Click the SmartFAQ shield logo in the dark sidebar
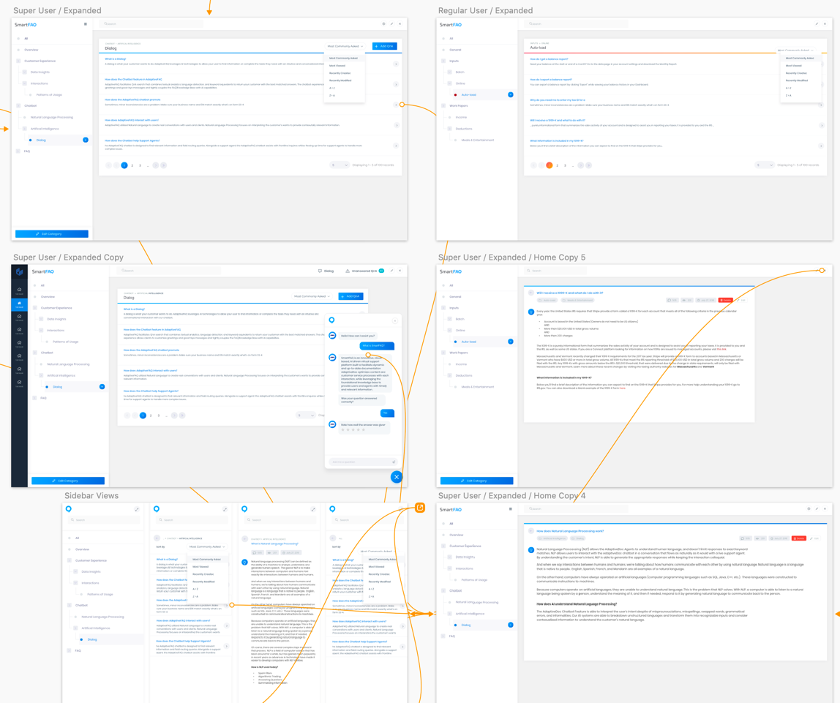 coord(18,272)
